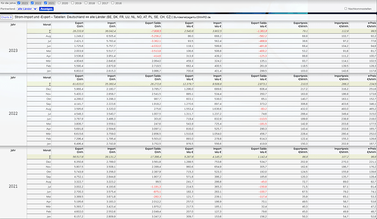The width and height of the screenshot is (377, 219).
Task: Enable the 2019 year checkbox
Action: [x=73, y=3]
